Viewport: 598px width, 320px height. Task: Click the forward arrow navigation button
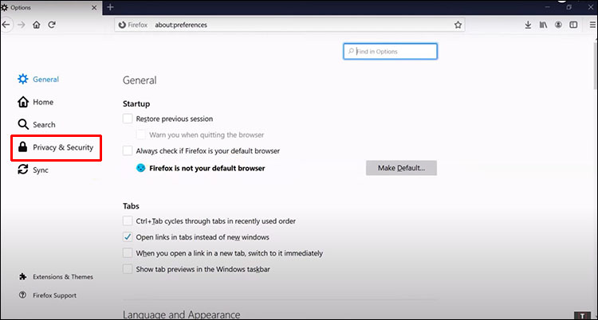22,25
